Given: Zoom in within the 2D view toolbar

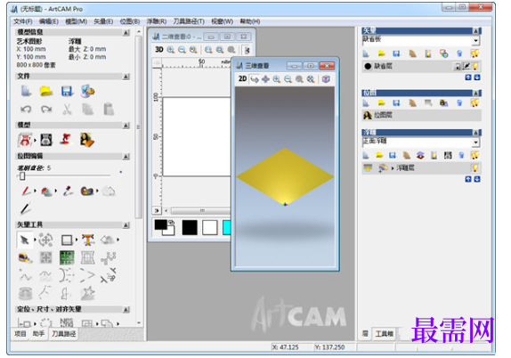Looking at the screenshot, I should click(170, 50).
